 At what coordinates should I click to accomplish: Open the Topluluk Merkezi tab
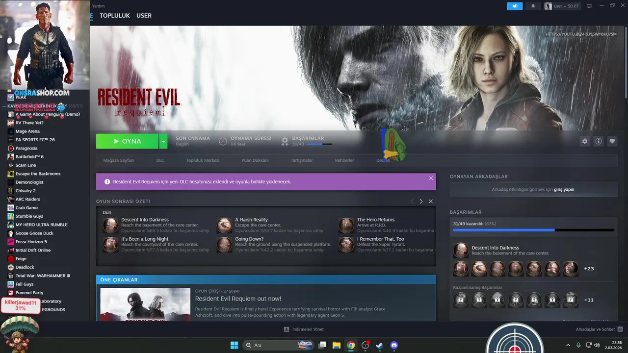[203, 160]
